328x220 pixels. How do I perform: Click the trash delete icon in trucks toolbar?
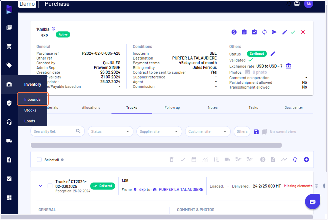tap(171, 160)
